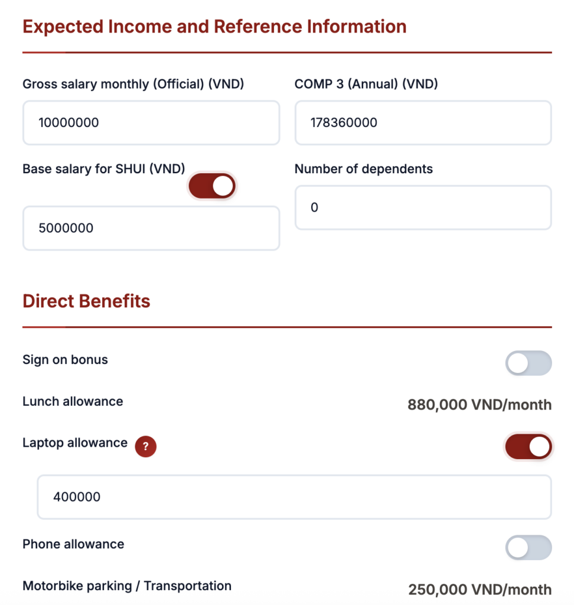Screen dimensions: 574x605
Task: Disable the Base salary for SHUI toggle
Action: point(212,186)
